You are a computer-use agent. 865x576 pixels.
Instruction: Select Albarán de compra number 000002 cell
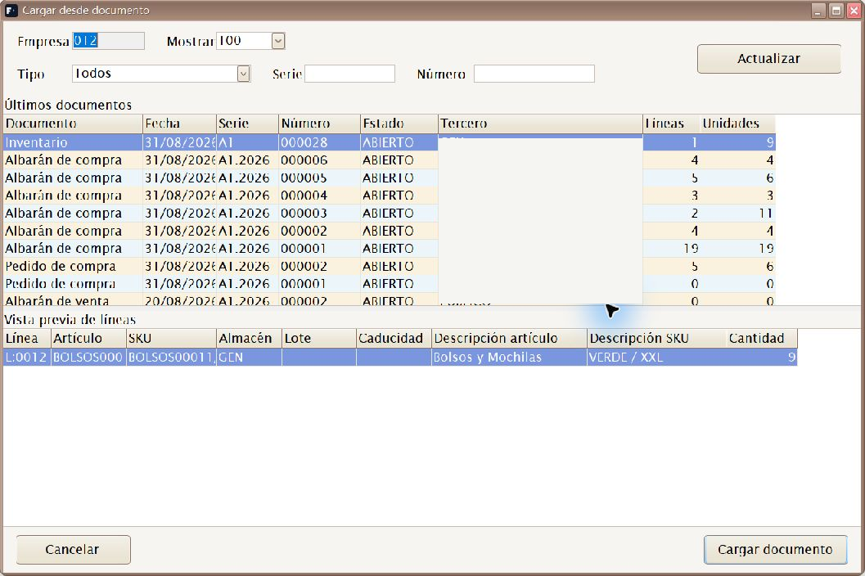coord(319,231)
